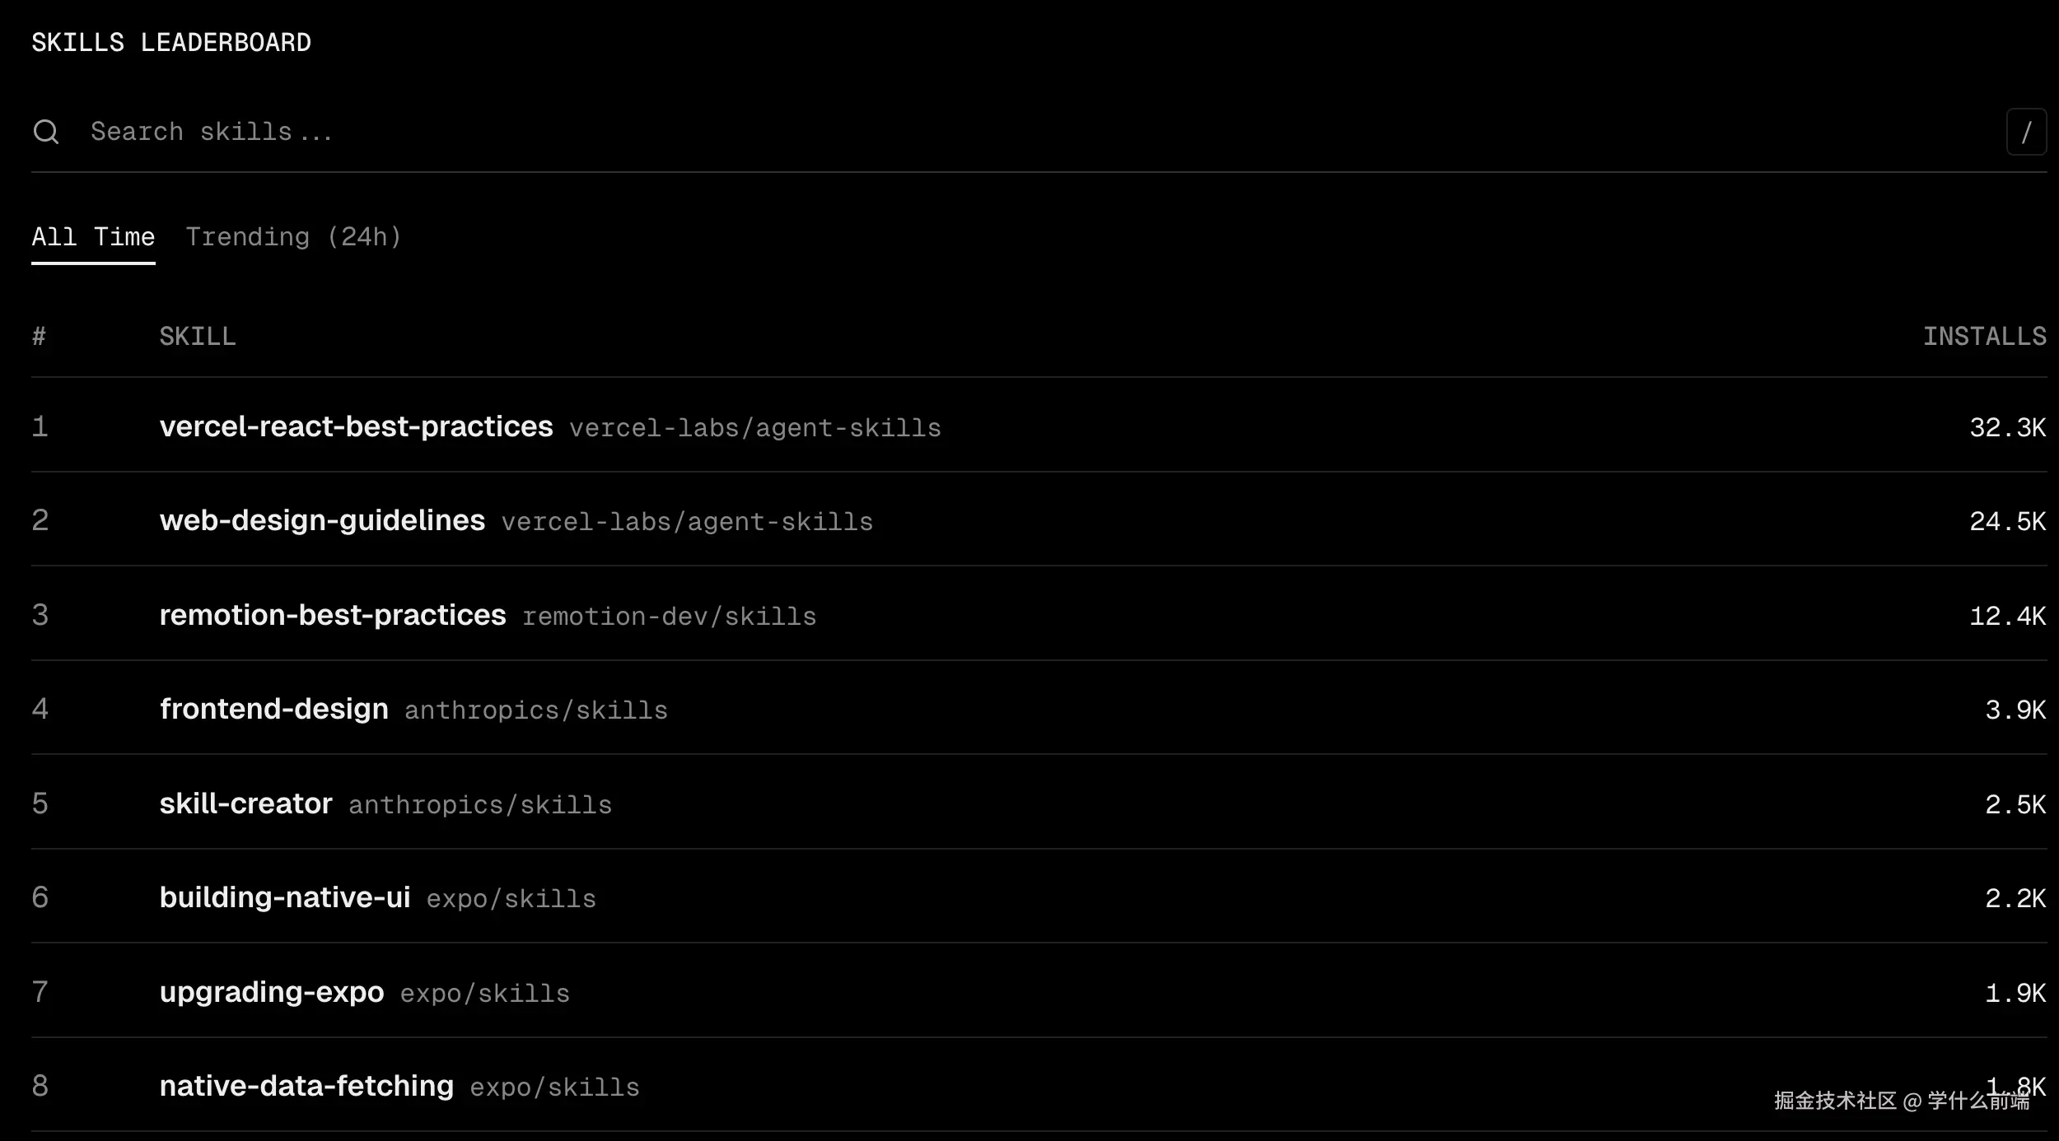Image resolution: width=2059 pixels, height=1141 pixels.
Task: Click remotion-dev/skills repository label
Action: 669,617
